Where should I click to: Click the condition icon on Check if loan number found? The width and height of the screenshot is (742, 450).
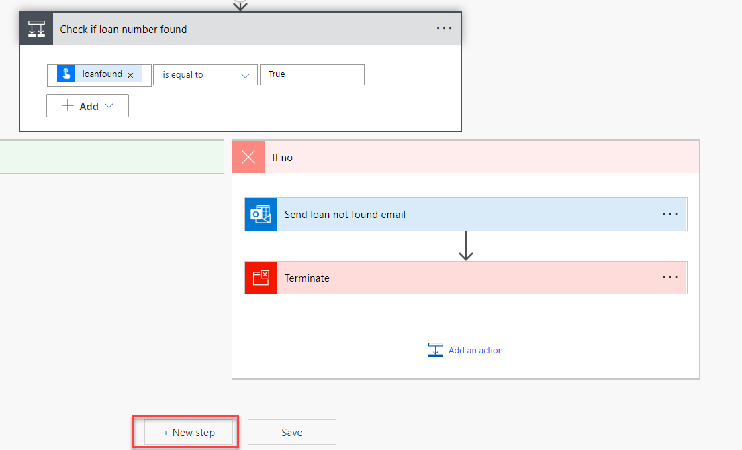click(x=36, y=29)
